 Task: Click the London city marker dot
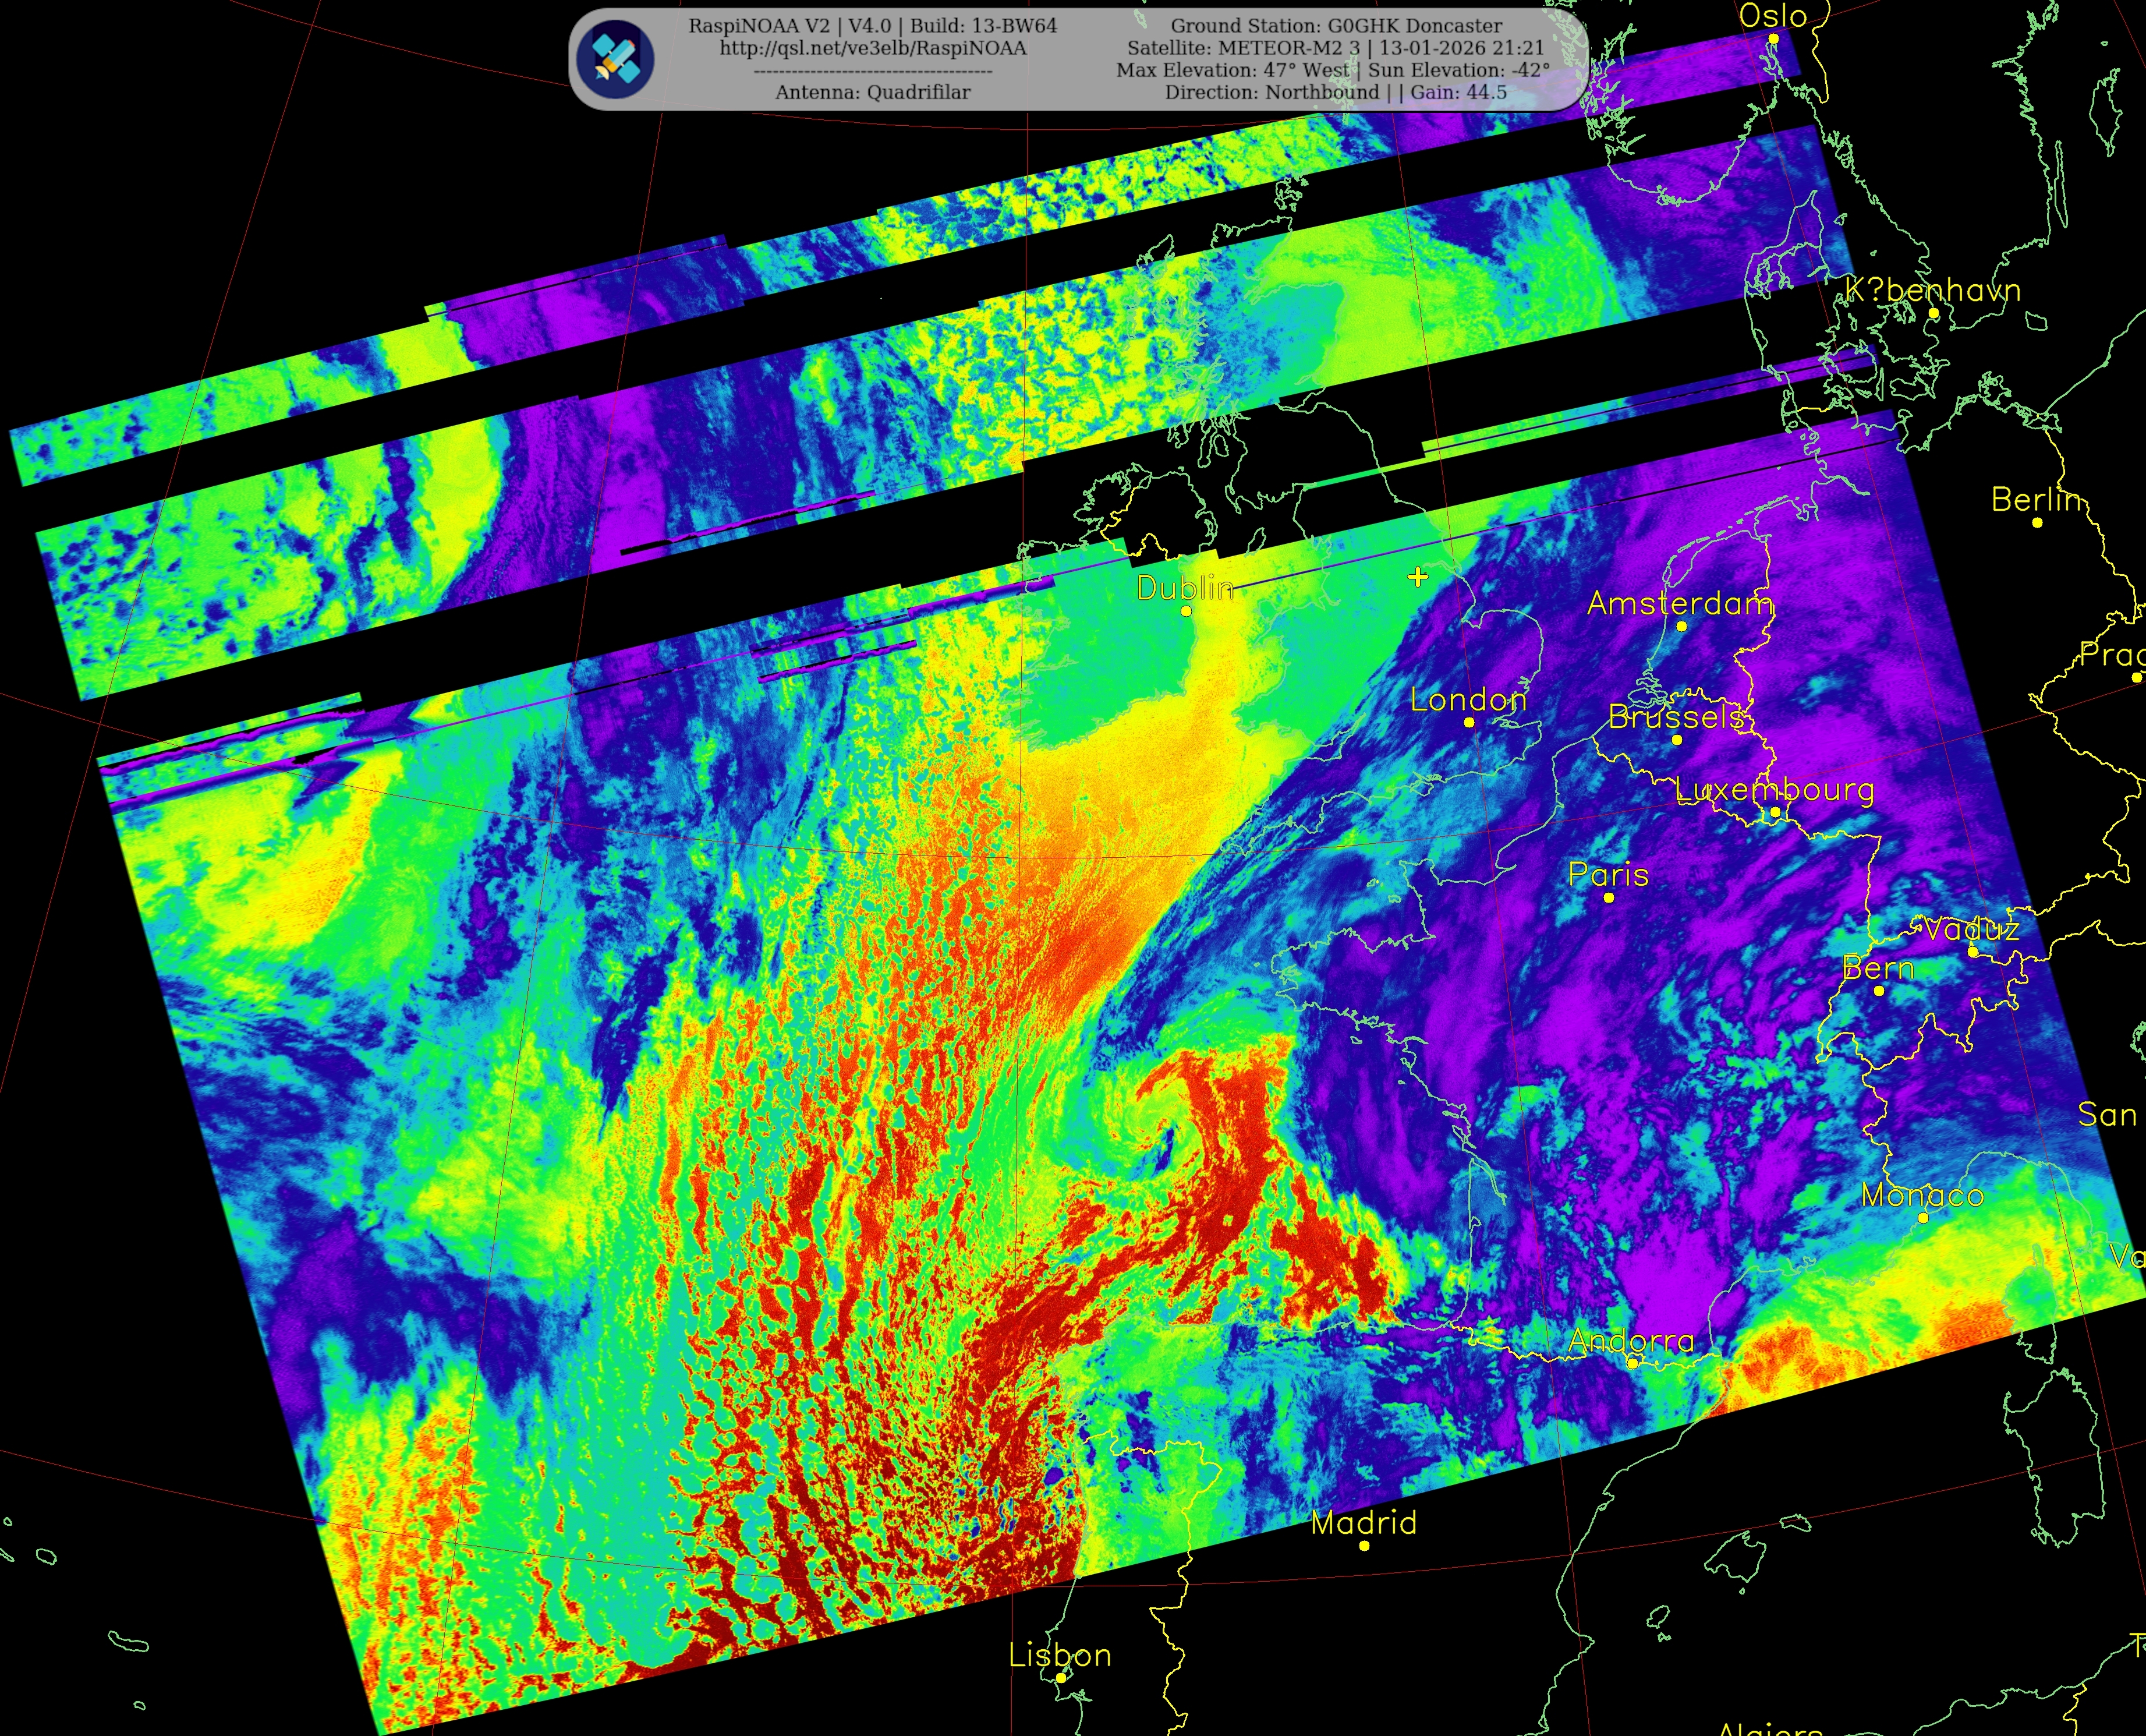tap(1469, 722)
